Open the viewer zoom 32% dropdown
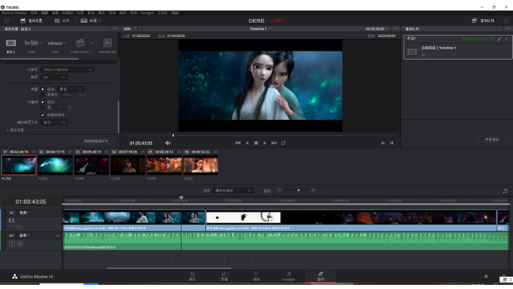The height and width of the screenshot is (289, 513). (130, 29)
